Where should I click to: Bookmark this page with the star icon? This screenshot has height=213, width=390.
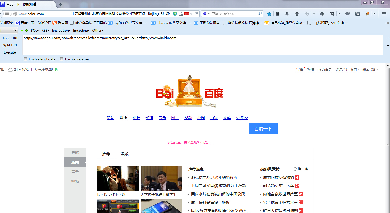[269, 14]
